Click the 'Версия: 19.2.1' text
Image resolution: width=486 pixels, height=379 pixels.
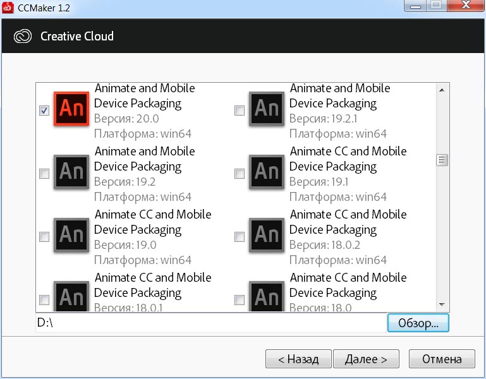(x=324, y=119)
